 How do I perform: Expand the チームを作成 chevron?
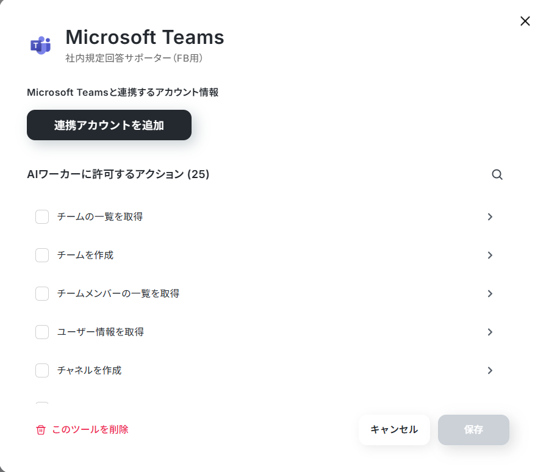click(x=490, y=255)
